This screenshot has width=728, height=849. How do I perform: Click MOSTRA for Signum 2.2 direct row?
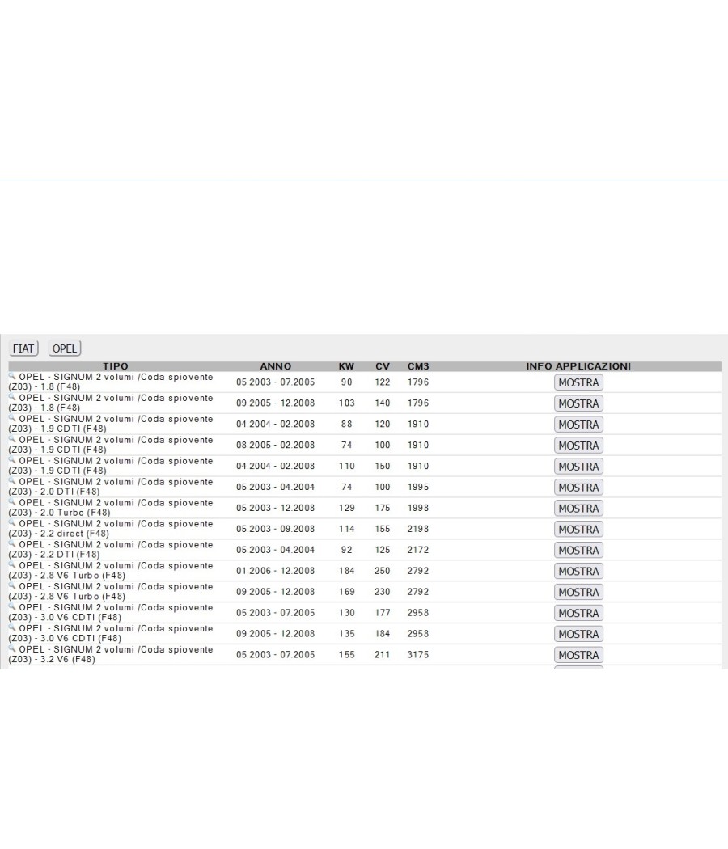(578, 529)
